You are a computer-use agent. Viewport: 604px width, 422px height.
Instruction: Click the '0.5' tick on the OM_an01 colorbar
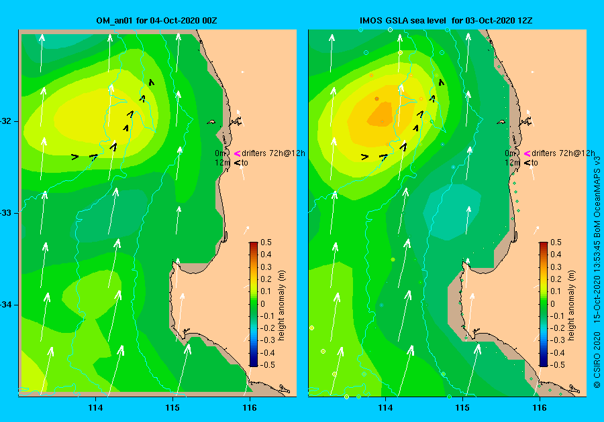[x=266, y=242]
